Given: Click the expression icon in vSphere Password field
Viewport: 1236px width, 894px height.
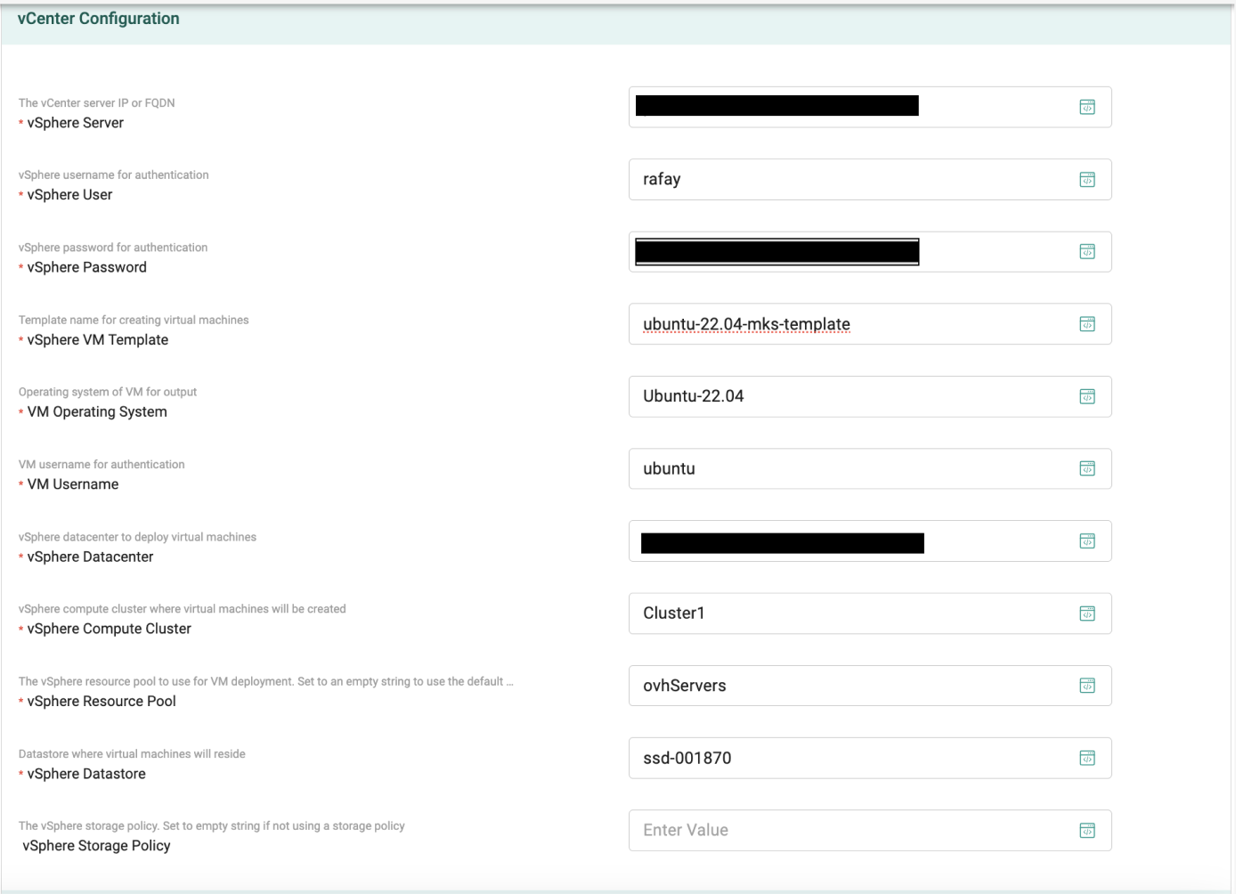Looking at the screenshot, I should (1087, 252).
